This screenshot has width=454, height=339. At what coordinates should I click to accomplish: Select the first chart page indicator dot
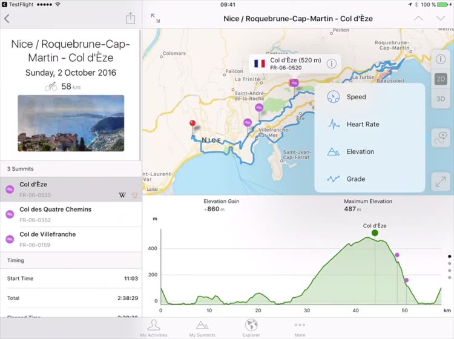click(449, 257)
